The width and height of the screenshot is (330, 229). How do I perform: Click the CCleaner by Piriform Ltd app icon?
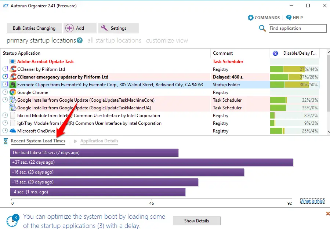tap(13, 69)
